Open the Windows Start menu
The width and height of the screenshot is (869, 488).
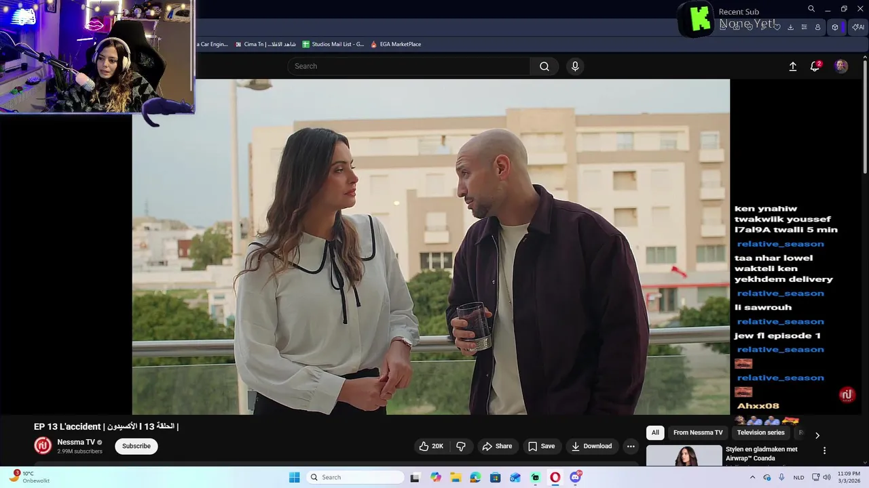294,477
